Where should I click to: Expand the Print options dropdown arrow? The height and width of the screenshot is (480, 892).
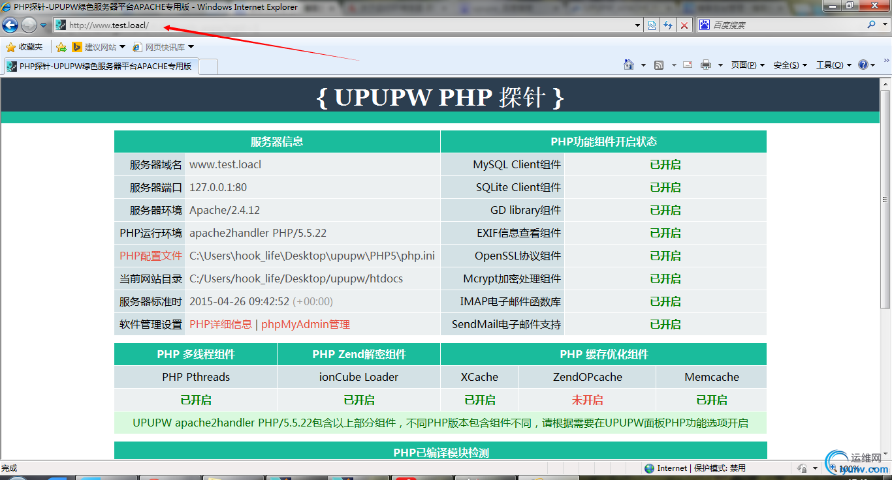coord(720,65)
